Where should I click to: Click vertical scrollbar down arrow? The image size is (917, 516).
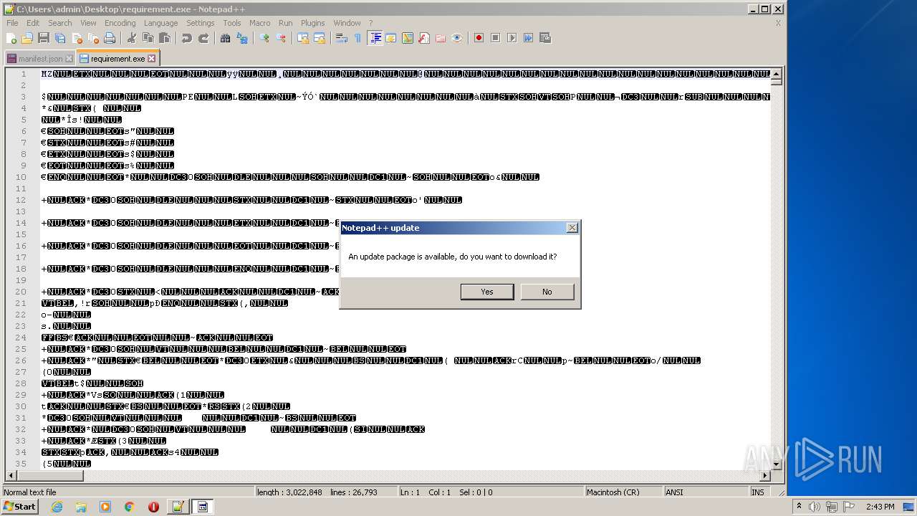(776, 464)
